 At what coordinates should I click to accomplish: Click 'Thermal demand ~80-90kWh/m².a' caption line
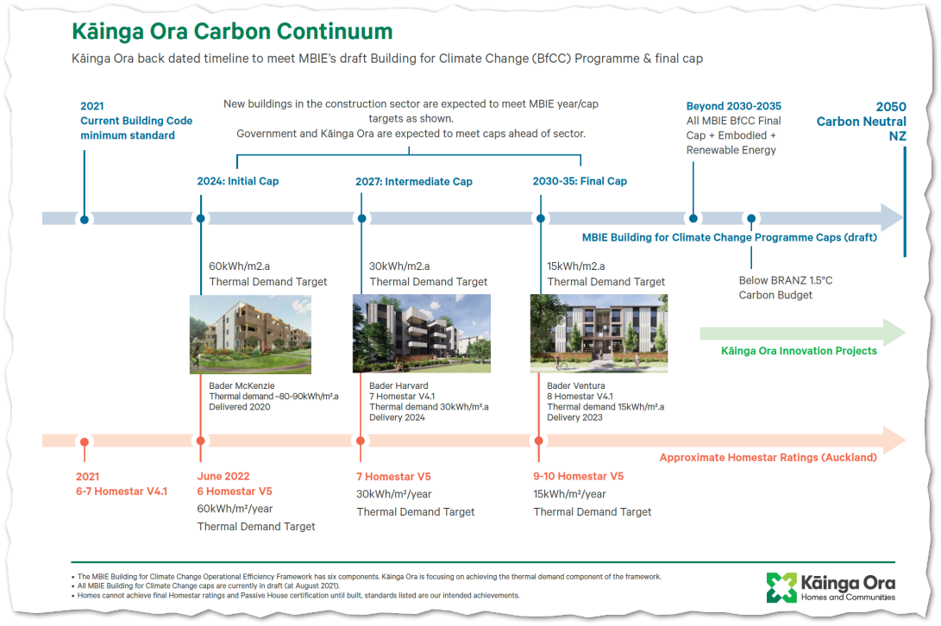tap(273, 396)
